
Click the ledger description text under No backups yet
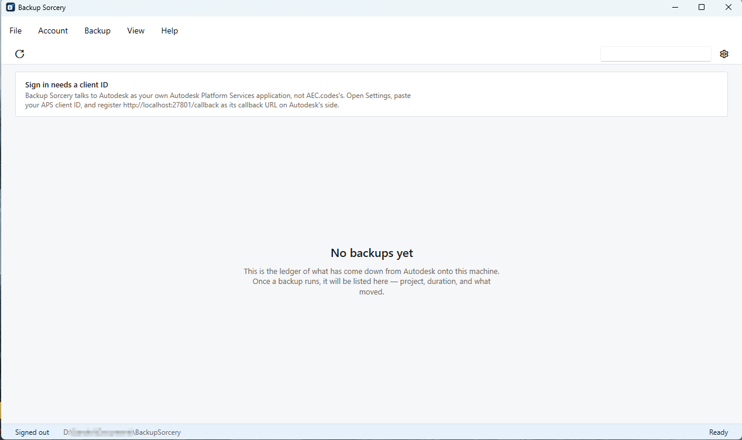point(372,282)
